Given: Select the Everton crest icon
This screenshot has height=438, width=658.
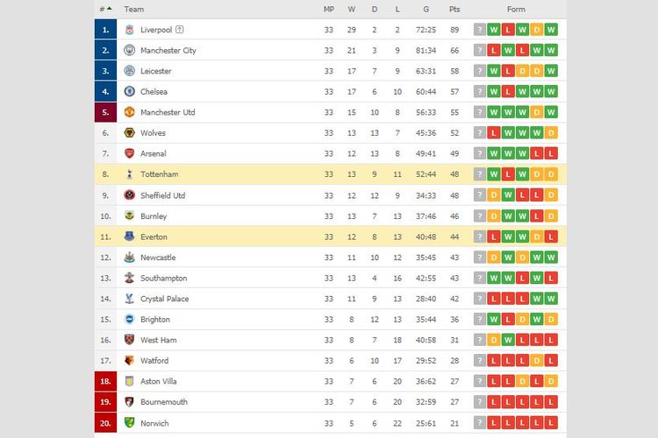Looking at the screenshot, I should (129, 237).
